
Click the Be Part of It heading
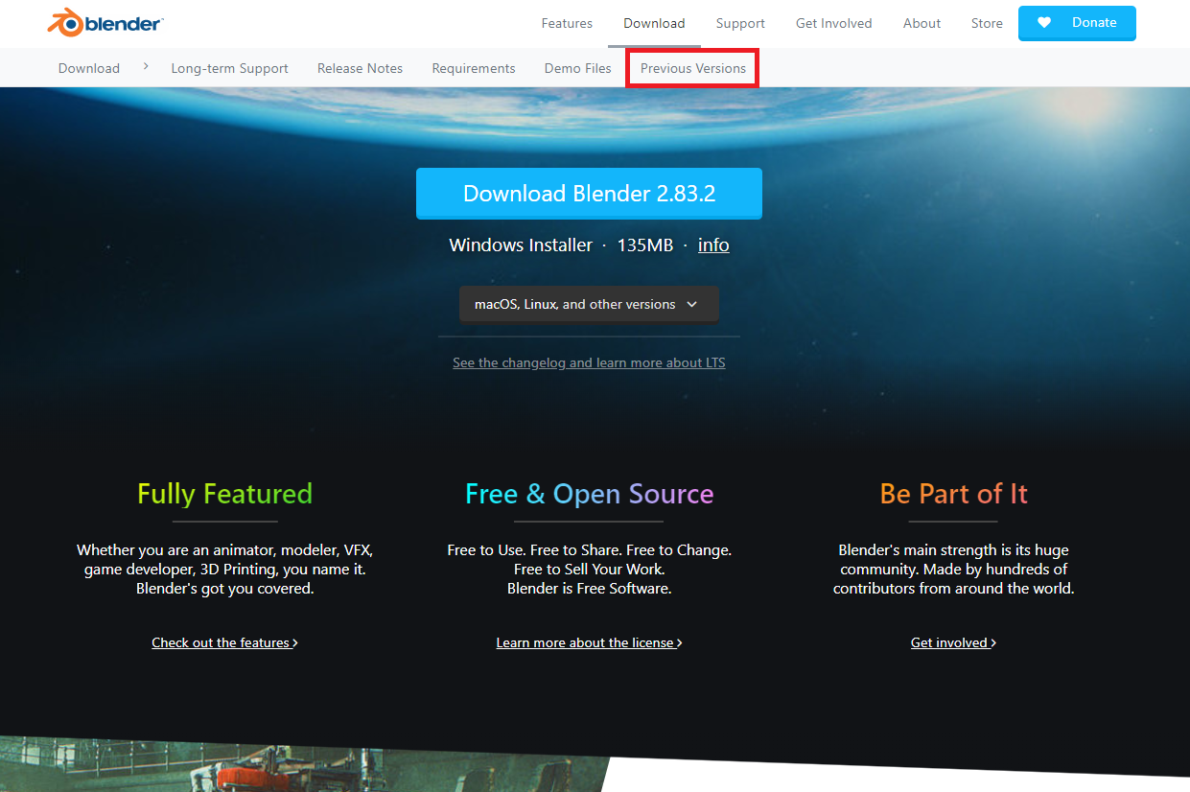click(x=953, y=494)
